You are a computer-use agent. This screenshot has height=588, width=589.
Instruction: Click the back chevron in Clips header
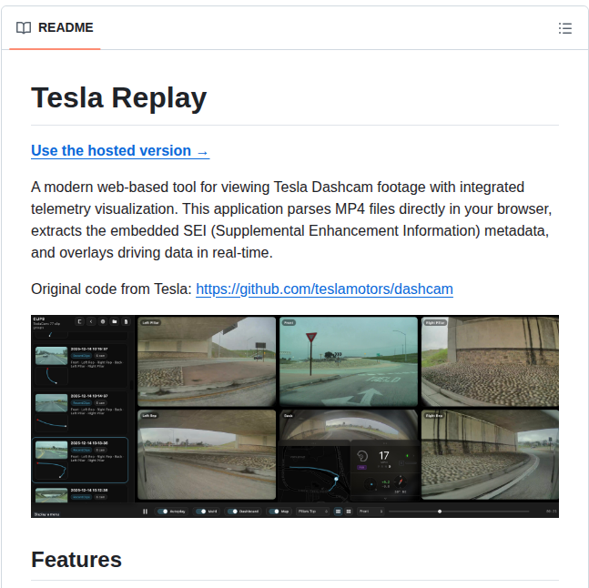[90, 321]
